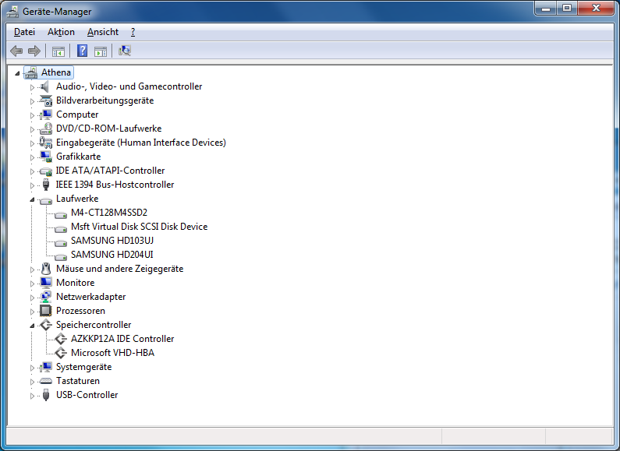Collapse the Laufwerke category arrow
Screen dimensions: 620x451
coord(32,199)
